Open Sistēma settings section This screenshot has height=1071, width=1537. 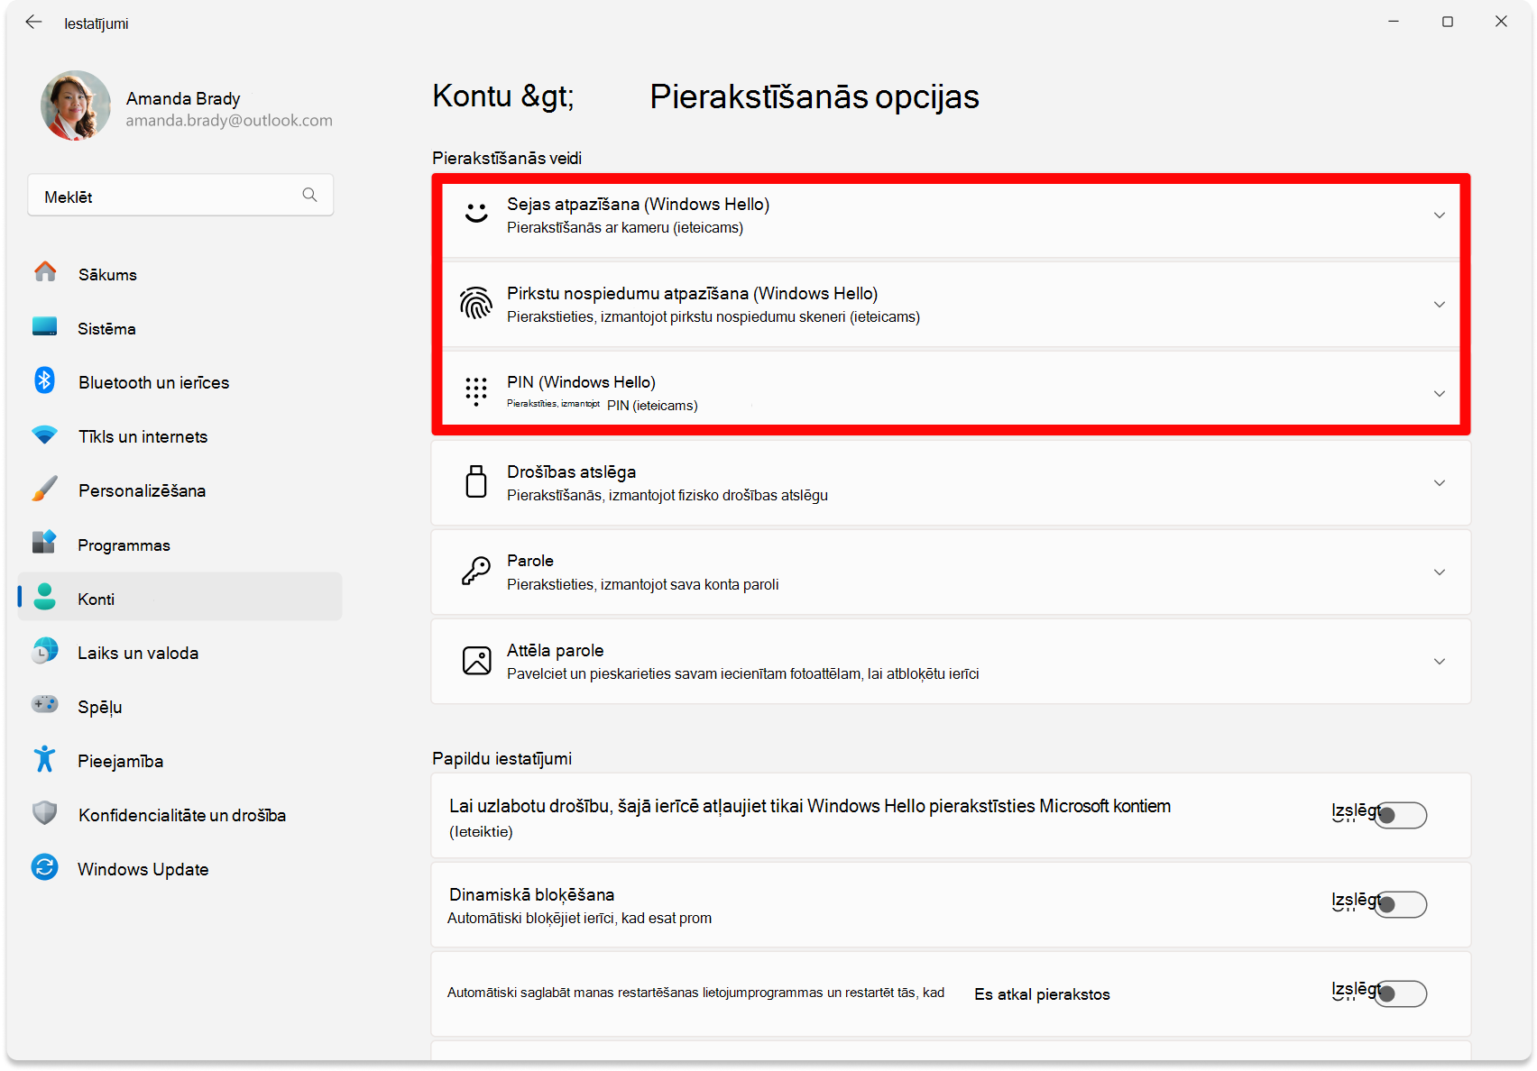click(x=180, y=328)
